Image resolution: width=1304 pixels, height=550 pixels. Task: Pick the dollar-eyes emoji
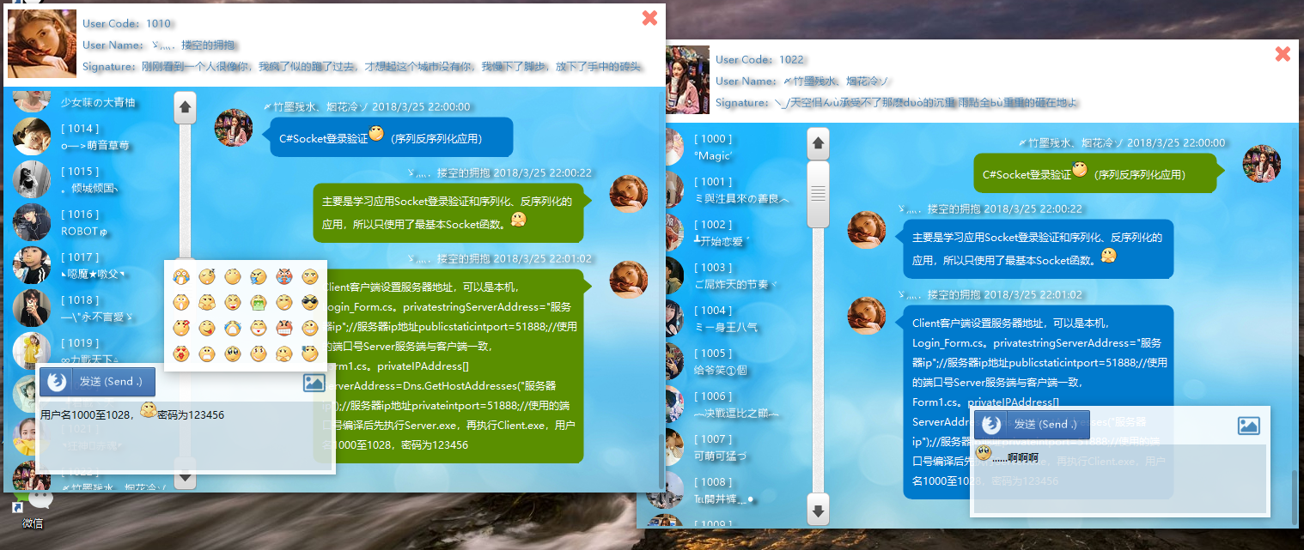(x=259, y=354)
